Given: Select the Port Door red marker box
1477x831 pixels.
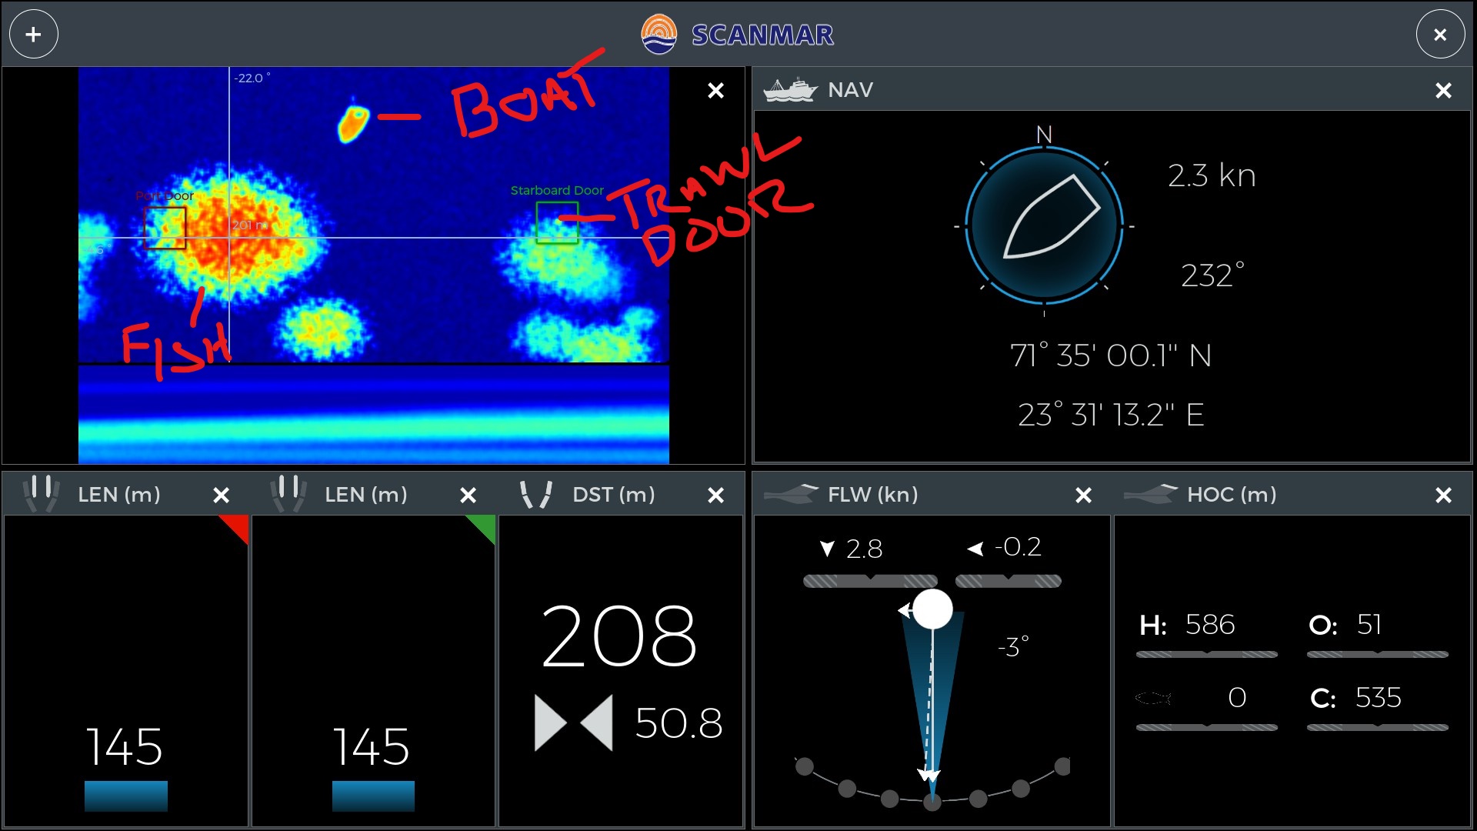Looking at the screenshot, I should (165, 228).
